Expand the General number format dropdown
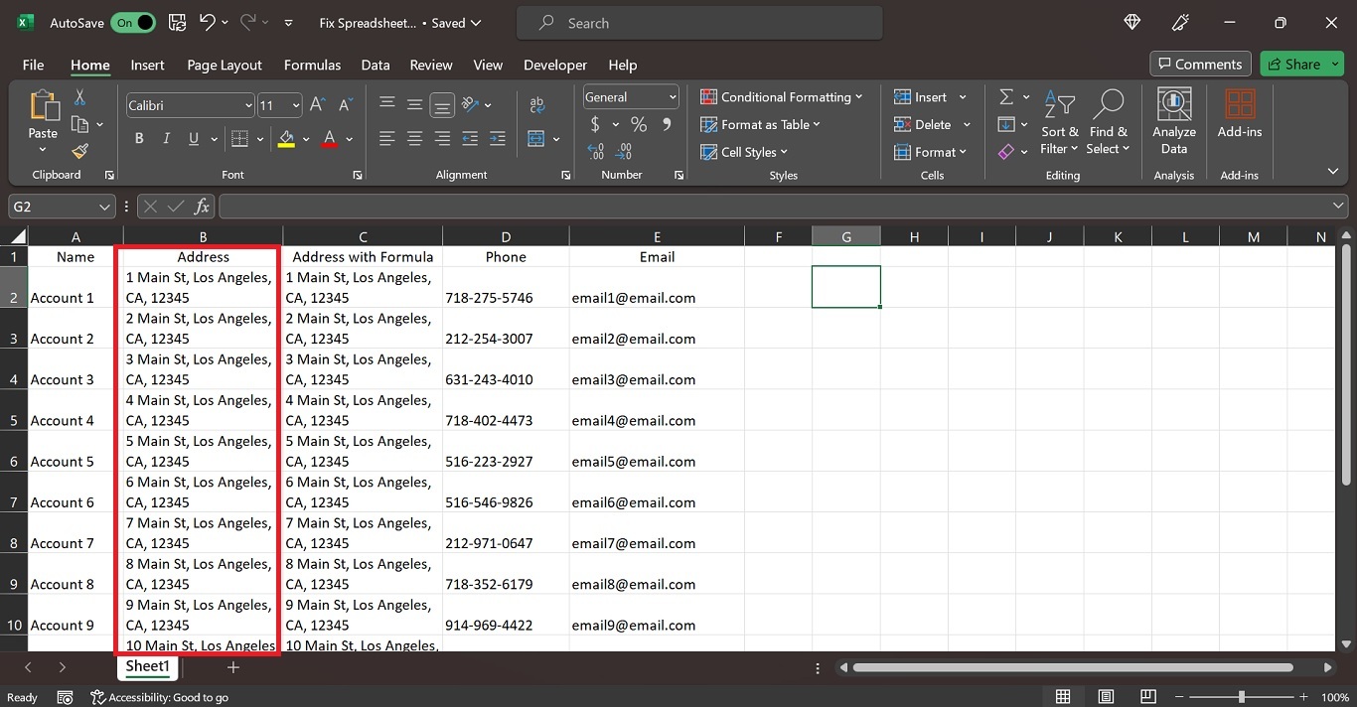This screenshot has width=1357, height=707. 673,97
